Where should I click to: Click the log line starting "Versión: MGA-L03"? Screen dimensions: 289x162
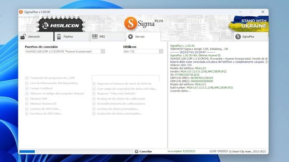click(x=198, y=72)
